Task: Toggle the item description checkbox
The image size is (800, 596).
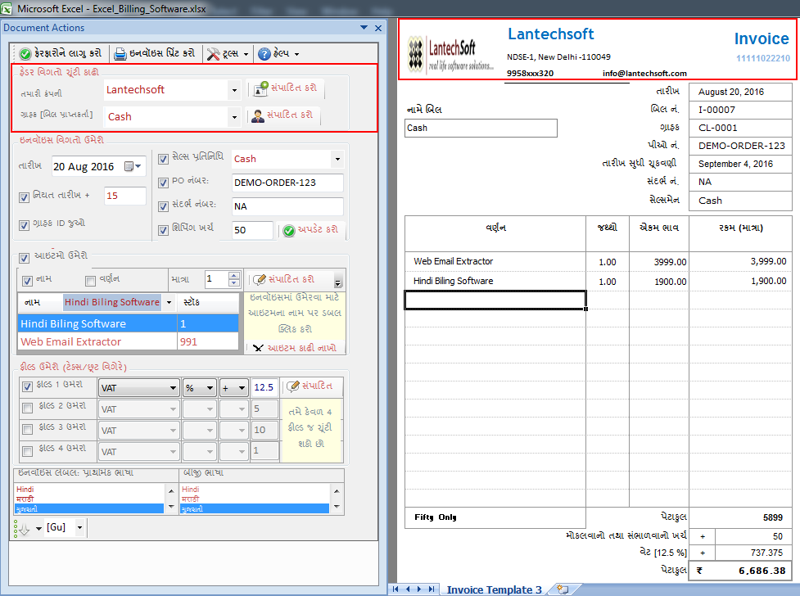Action: pyautogui.click(x=90, y=281)
